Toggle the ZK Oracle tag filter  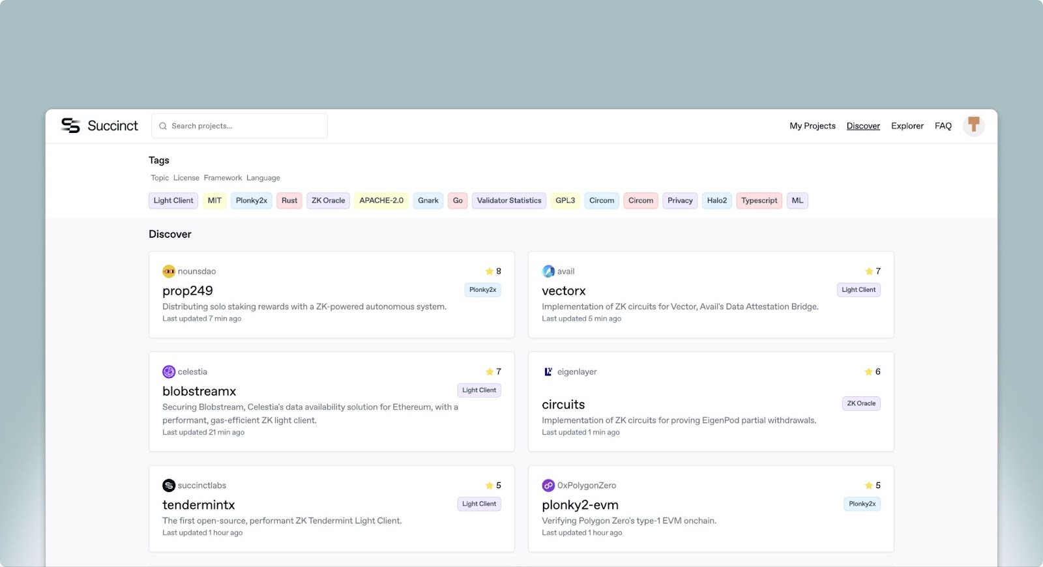click(328, 201)
